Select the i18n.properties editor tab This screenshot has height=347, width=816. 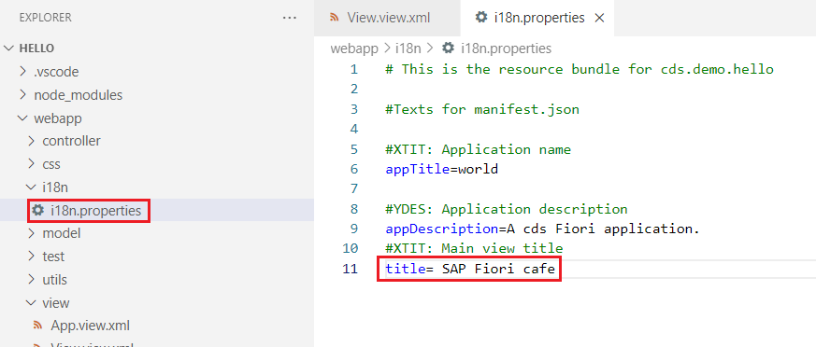click(x=538, y=18)
